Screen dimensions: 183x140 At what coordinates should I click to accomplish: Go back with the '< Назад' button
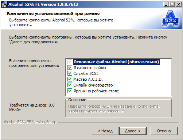point(105,131)
